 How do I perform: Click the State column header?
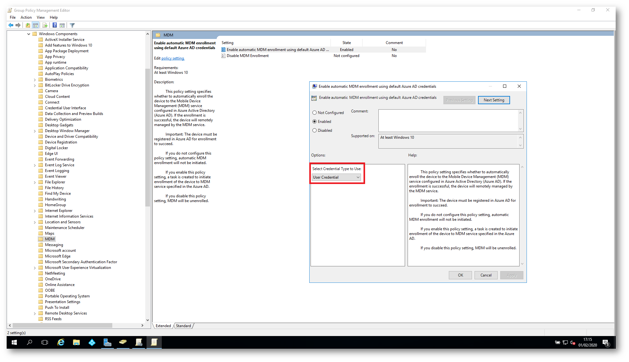(346, 43)
